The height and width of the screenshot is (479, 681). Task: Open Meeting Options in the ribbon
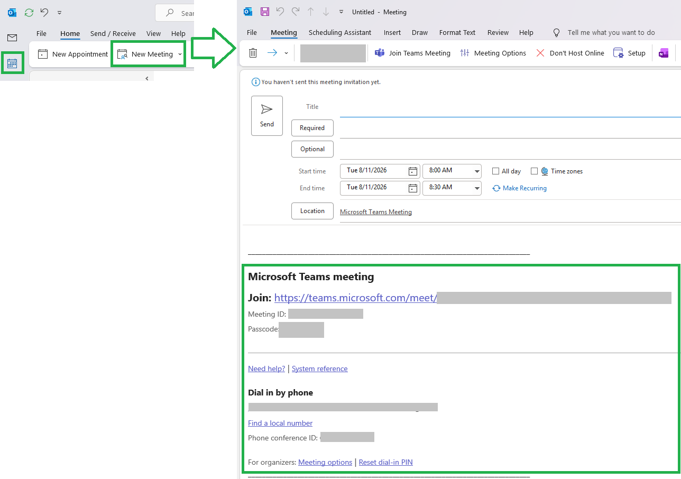point(493,53)
